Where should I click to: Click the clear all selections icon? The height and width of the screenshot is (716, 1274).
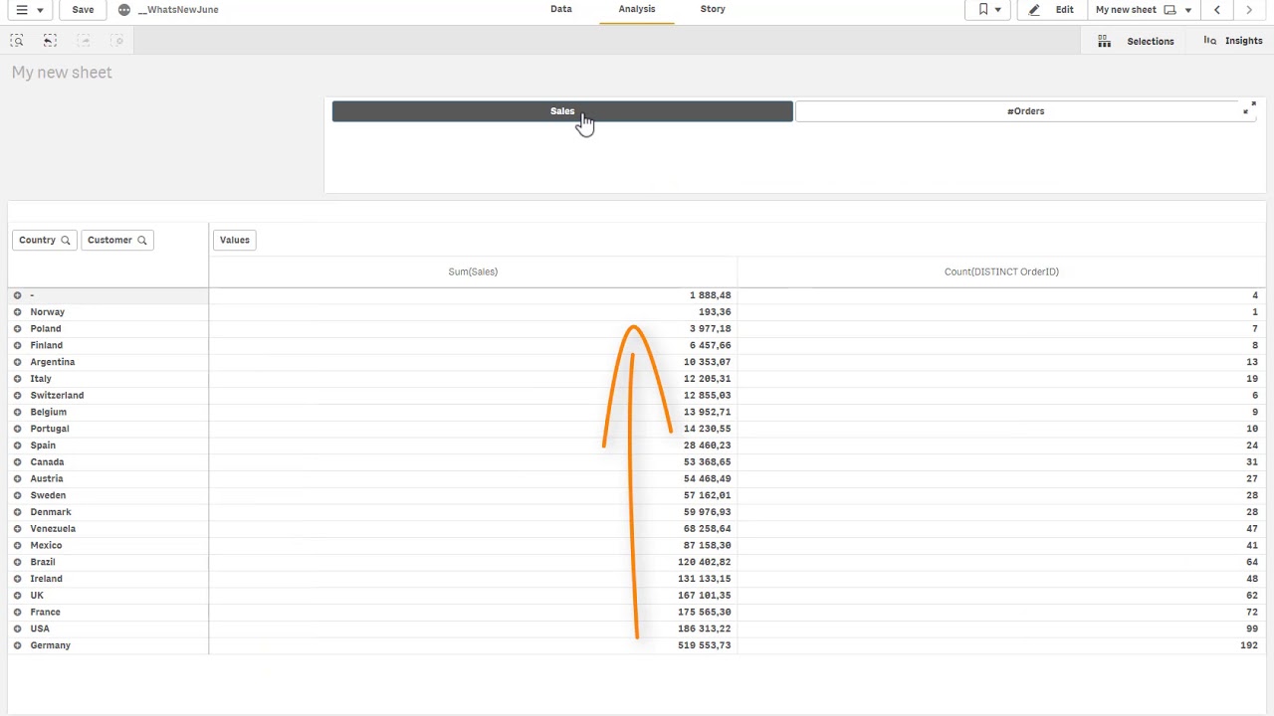click(x=116, y=41)
